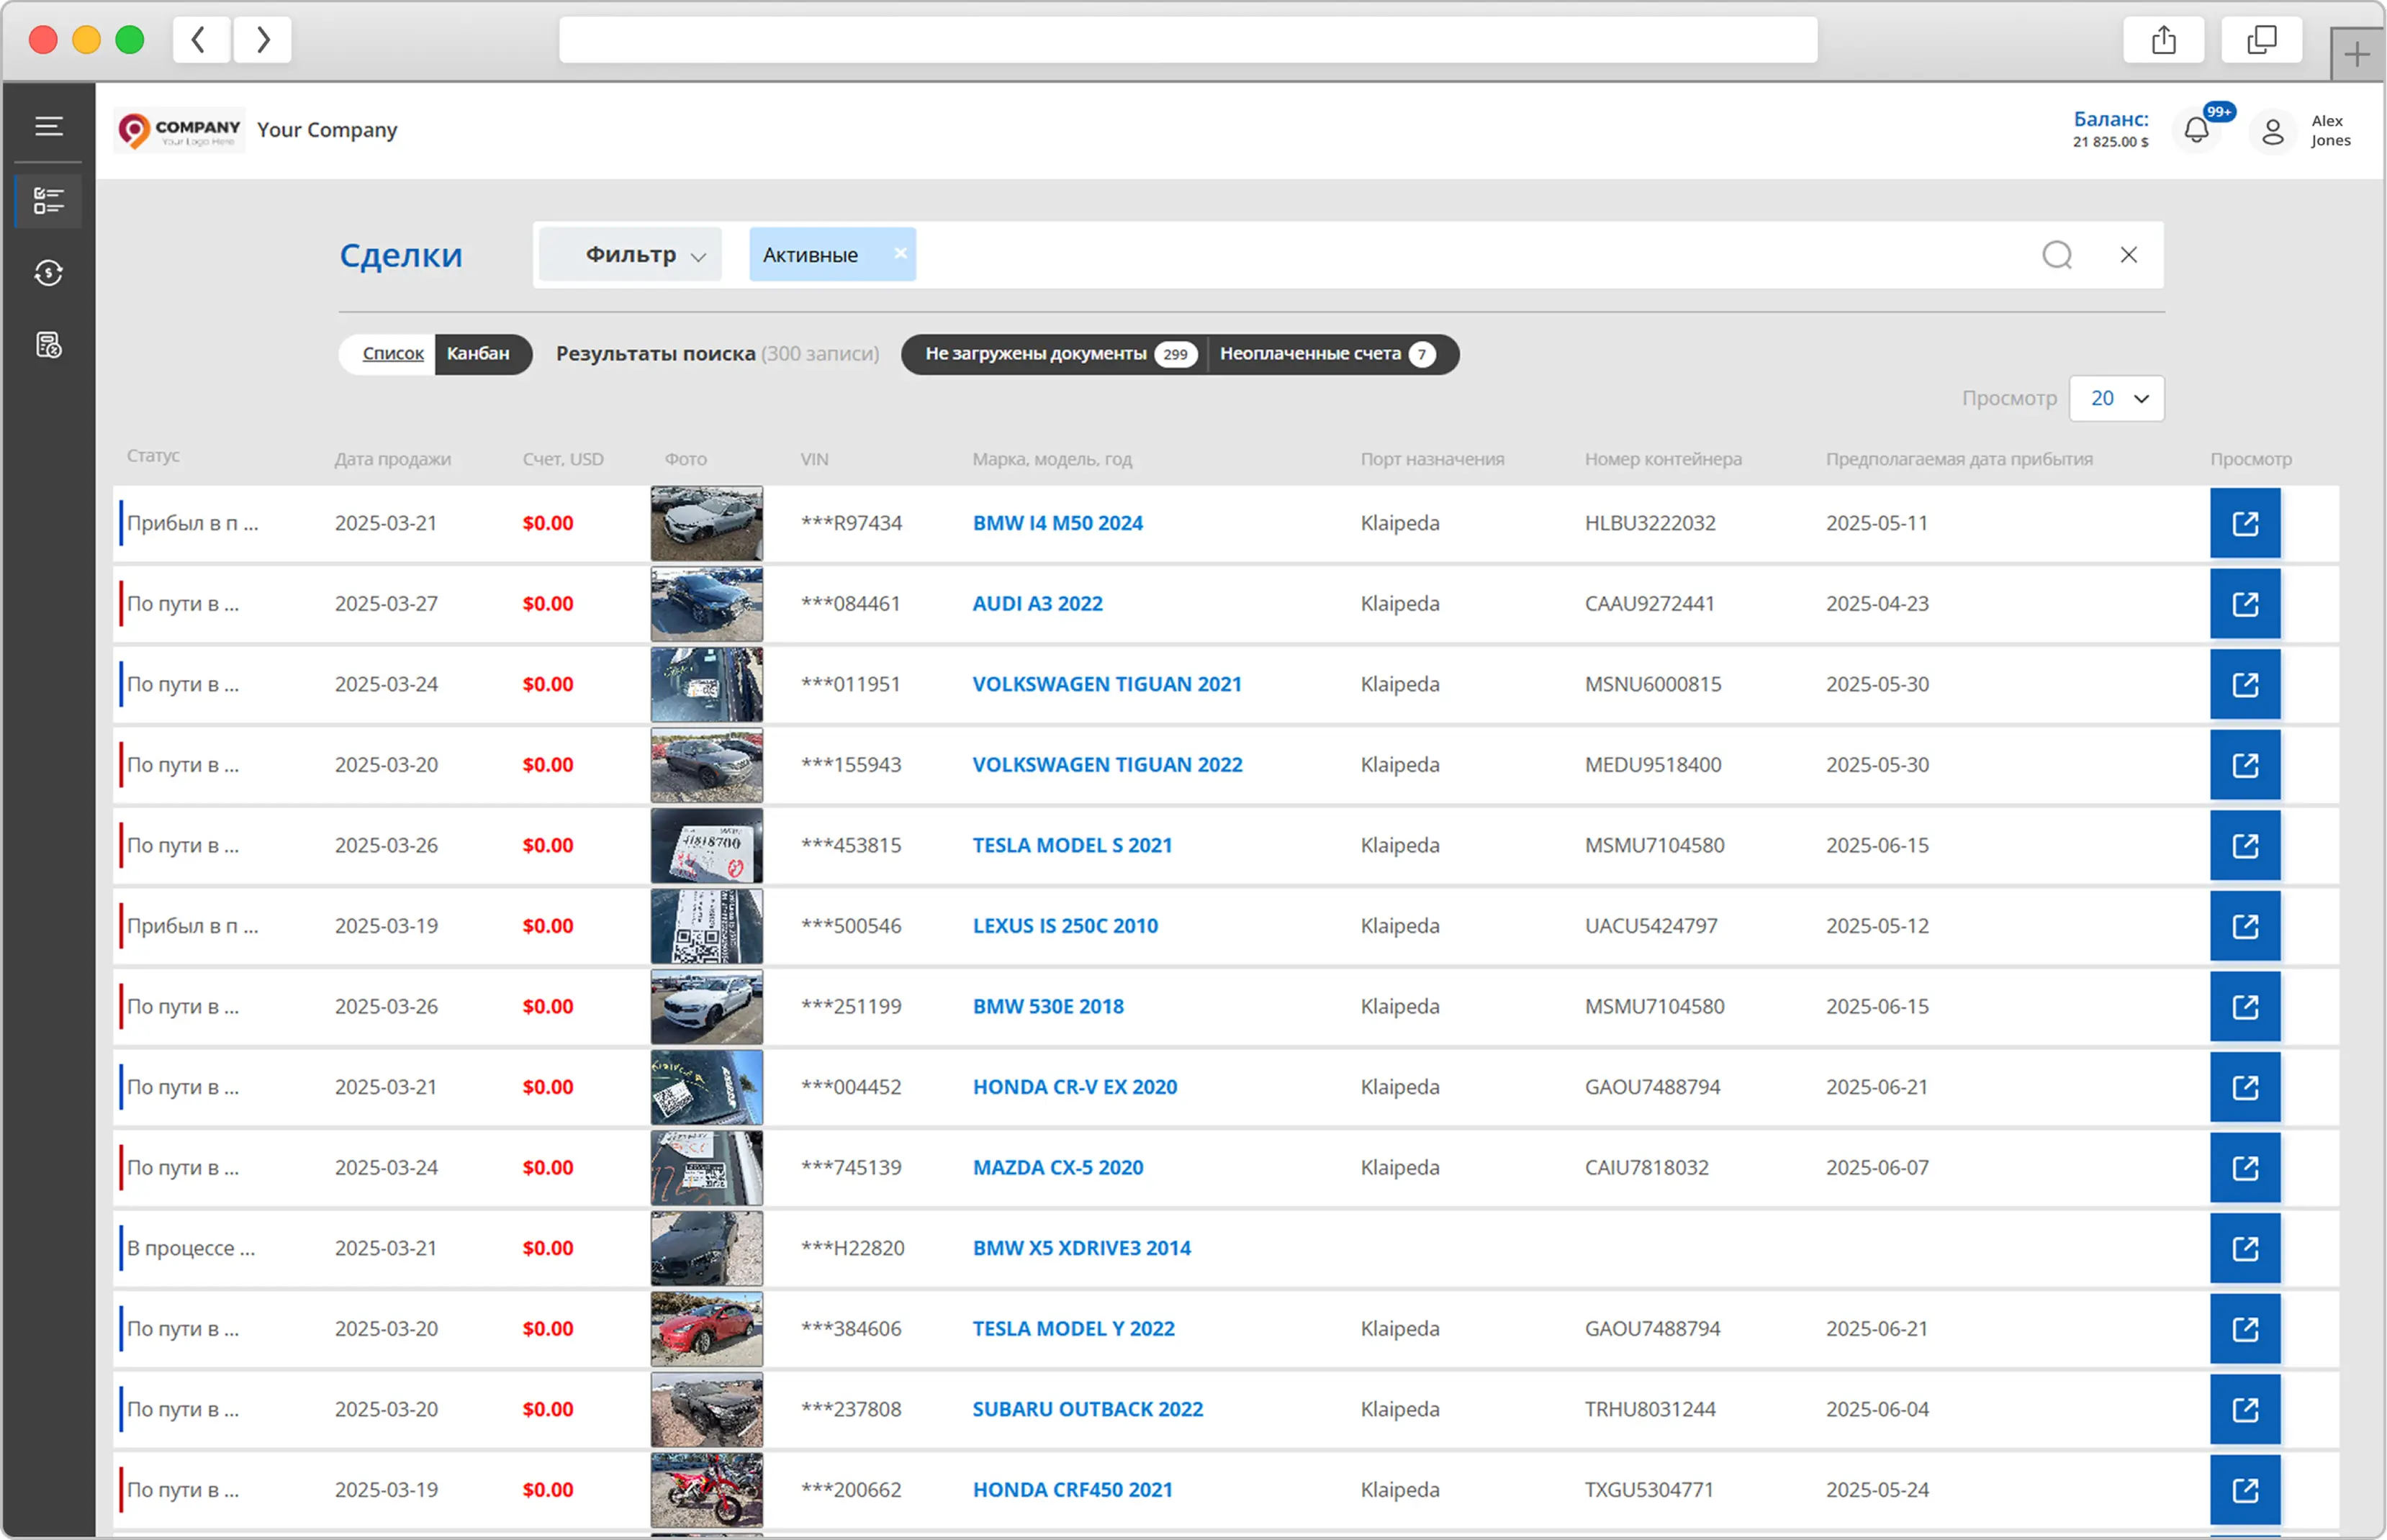
Task: Open view for AUDI A3 2022 row
Action: [2244, 604]
